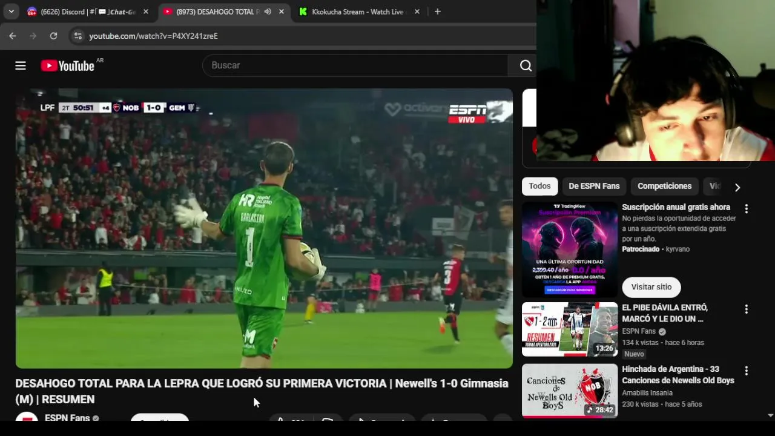775x436 pixels.
Task: Open Canciones de Newells Old Boys thumbnail
Action: click(570, 391)
